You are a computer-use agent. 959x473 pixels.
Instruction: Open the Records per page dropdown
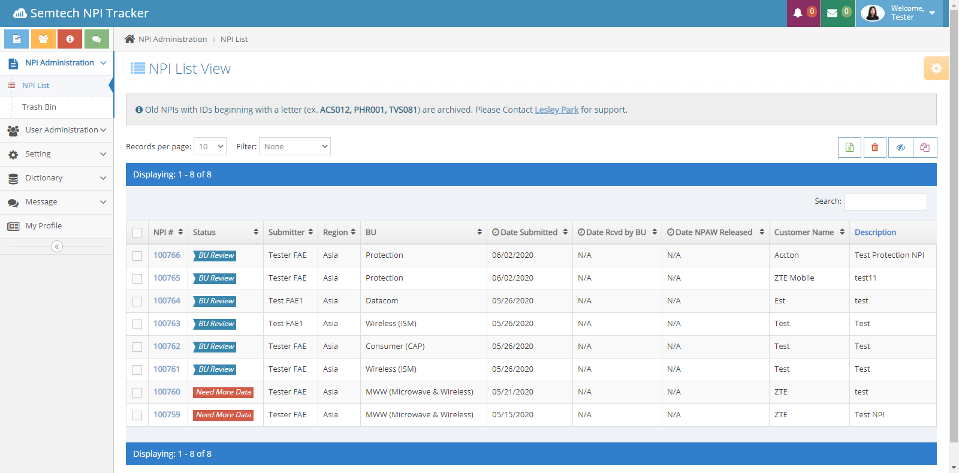tap(210, 146)
